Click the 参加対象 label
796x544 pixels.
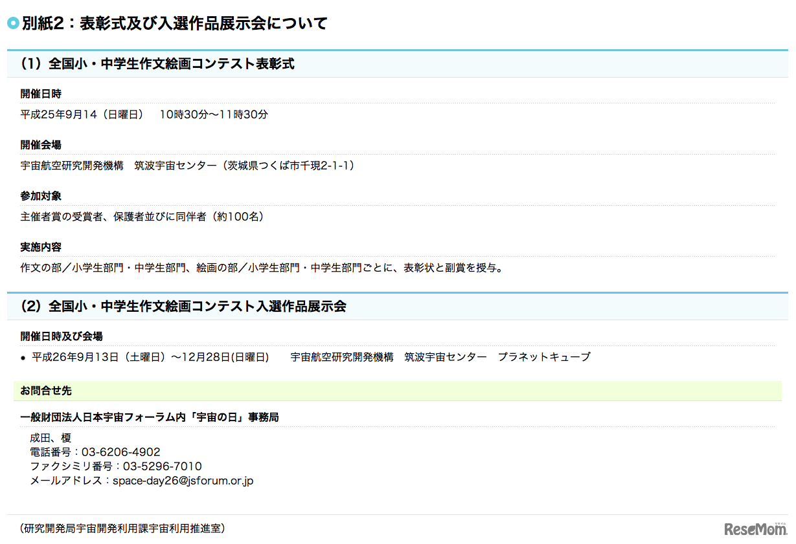41,196
